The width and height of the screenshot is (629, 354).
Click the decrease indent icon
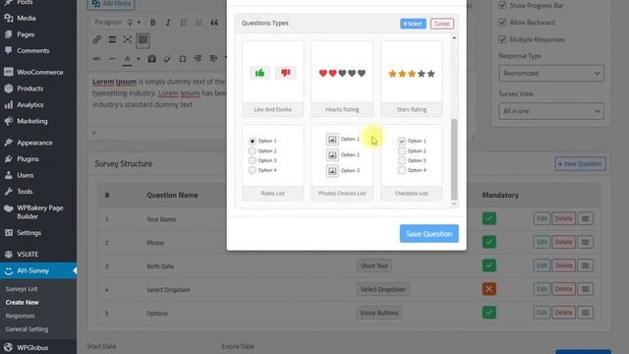coord(198,59)
